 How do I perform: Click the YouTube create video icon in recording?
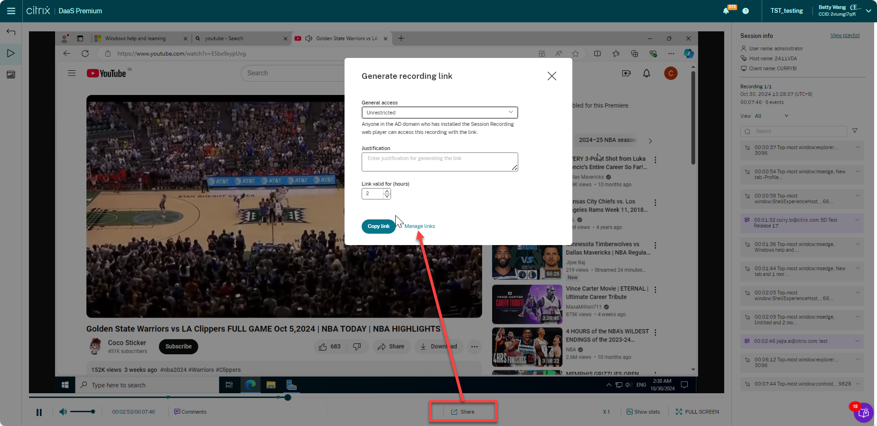(626, 73)
